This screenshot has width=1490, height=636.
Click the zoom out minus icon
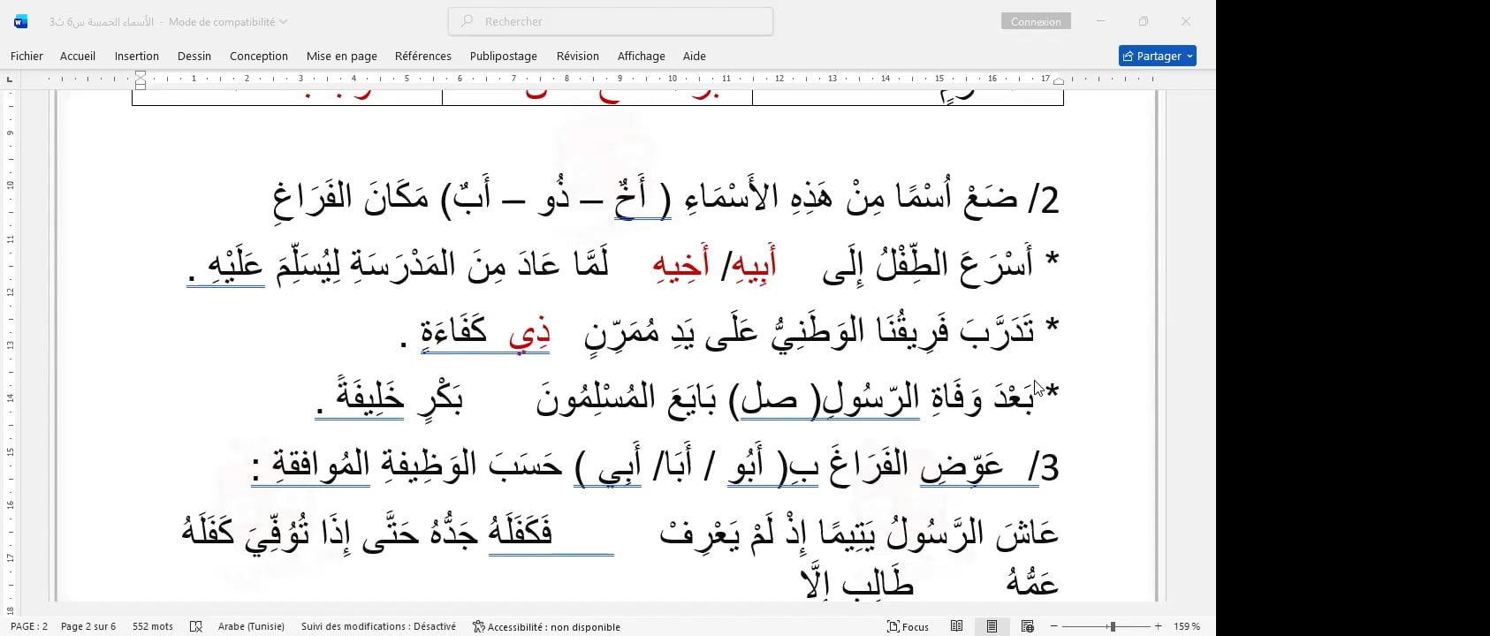1052,626
